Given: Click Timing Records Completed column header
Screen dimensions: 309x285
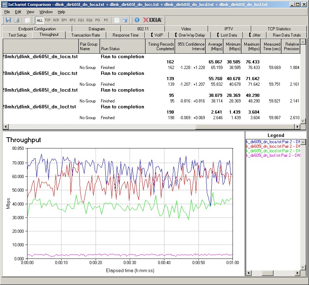Looking at the screenshot, I should point(160,46).
